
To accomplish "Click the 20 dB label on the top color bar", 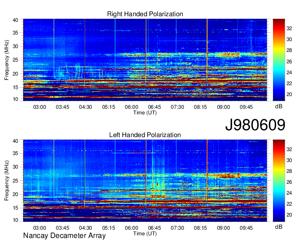I will 289,94.
